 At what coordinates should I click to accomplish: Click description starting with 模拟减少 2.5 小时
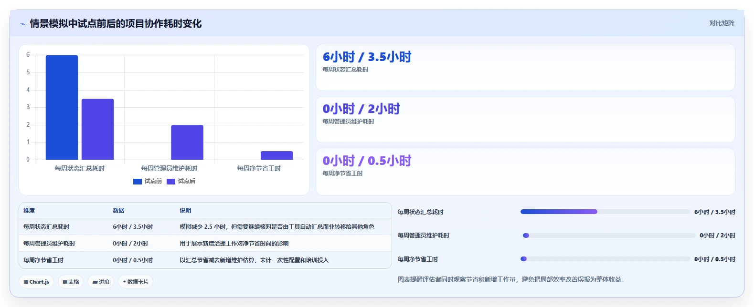click(x=277, y=227)
